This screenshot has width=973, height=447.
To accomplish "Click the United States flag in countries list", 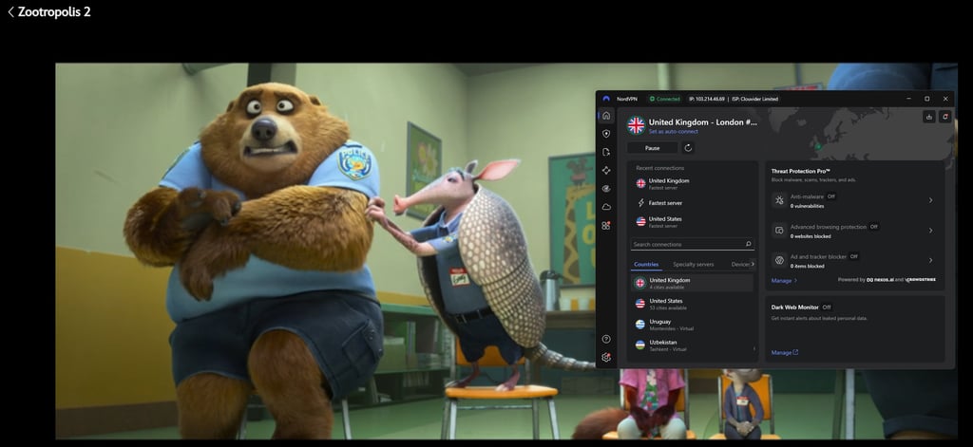I will click(639, 303).
